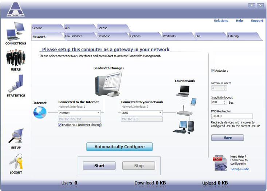Open the PDF setup guide icon
267x191 pixels.
[x=220, y=163]
